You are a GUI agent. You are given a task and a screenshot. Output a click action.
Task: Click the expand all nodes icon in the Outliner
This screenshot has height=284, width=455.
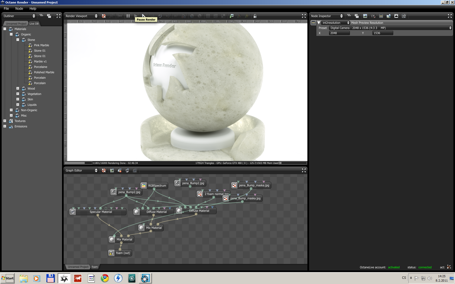[49, 16]
